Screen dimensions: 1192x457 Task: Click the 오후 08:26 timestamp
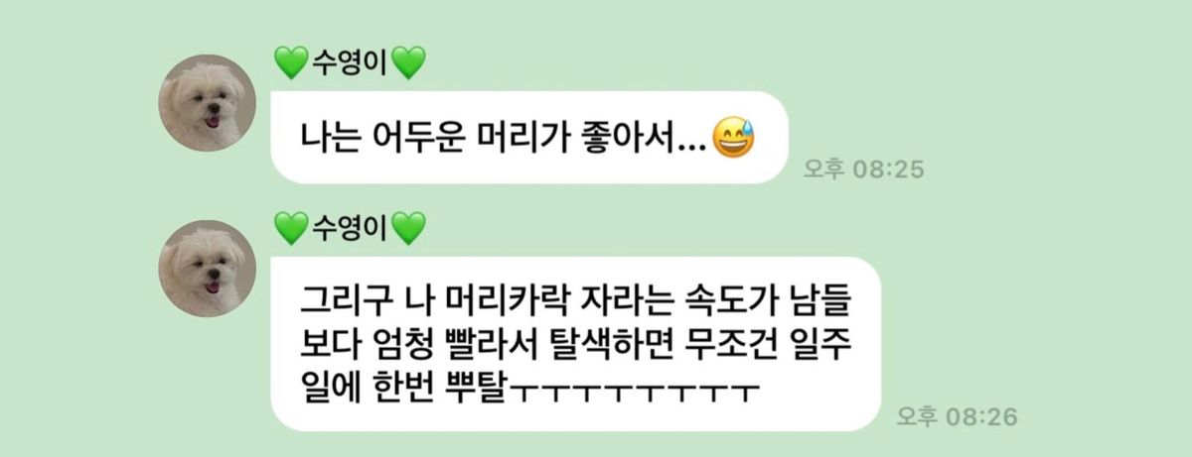pyautogui.click(x=957, y=416)
